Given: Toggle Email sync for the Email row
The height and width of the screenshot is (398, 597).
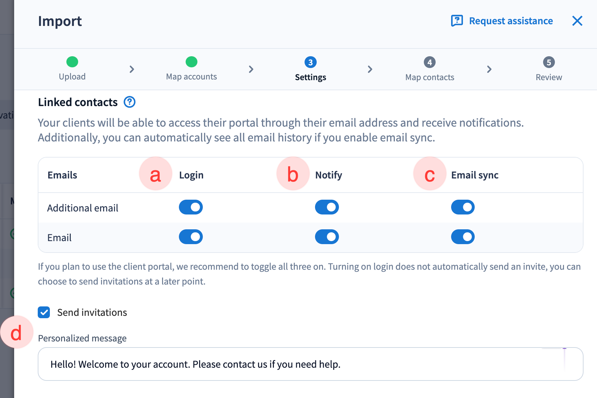Looking at the screenshot, I should [463, 237].
